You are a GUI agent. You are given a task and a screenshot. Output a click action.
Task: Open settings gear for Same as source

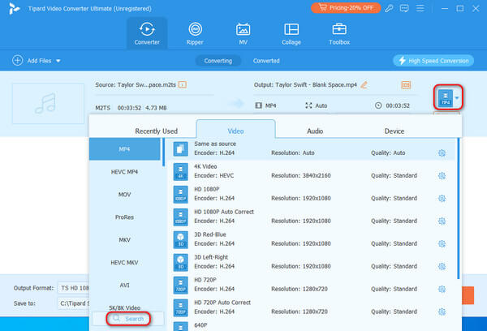click(x=442, y=153)
